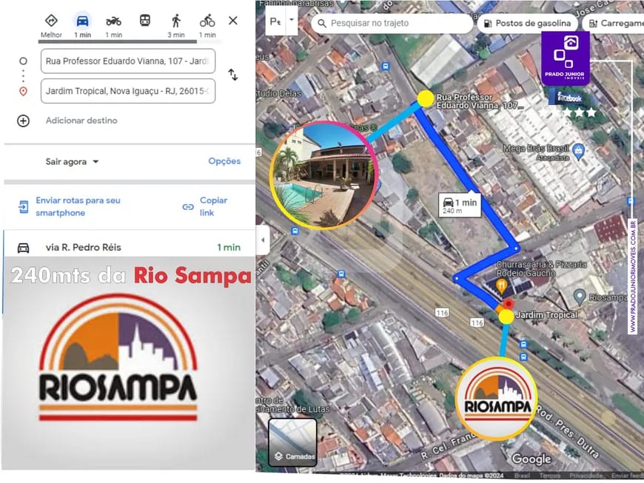Swap origin and destination
Image resolution: width=644 pixels, height=483 pixels.
click(233, 75)
